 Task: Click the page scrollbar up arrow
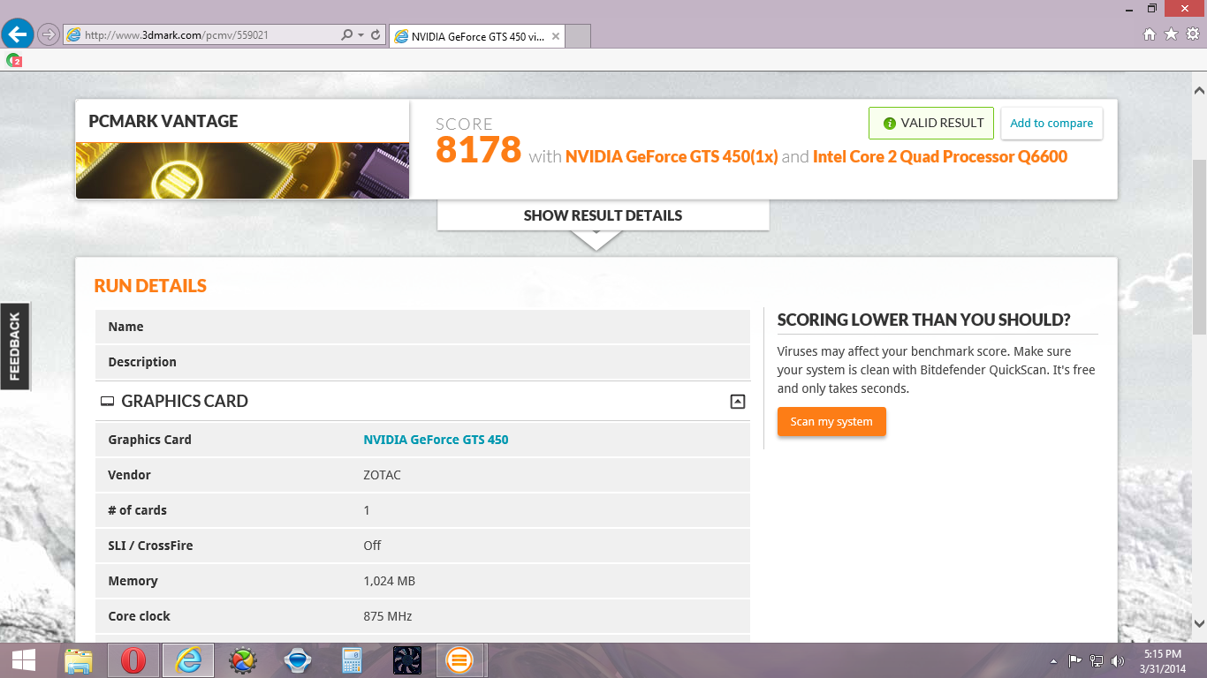(1199, 90)
